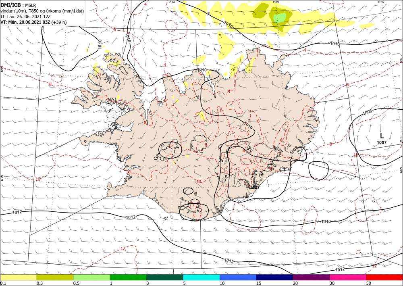Click the "10W" label at the top edge

(381, 2)
